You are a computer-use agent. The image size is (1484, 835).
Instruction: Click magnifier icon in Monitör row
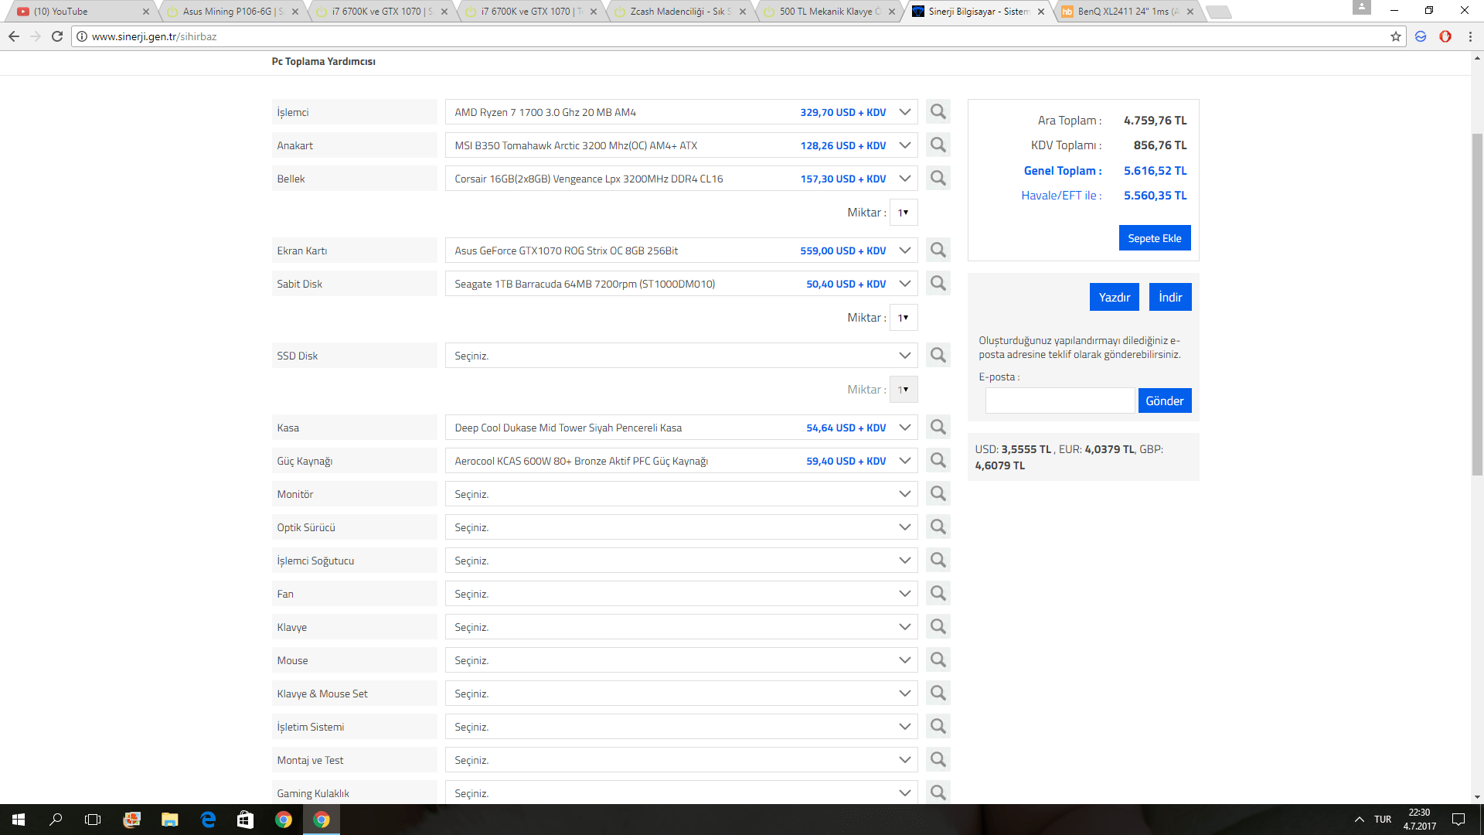[938, 494]
